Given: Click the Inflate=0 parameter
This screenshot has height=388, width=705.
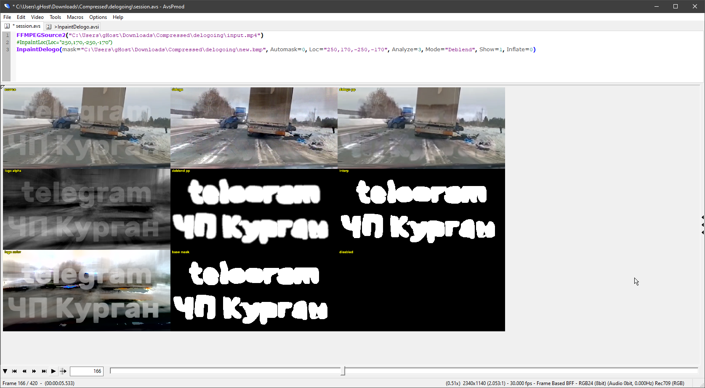Looking at the screenshot, I should (520, 50).
